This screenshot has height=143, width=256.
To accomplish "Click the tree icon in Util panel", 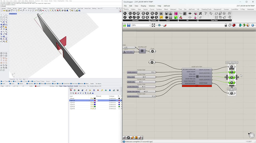I will [185, 13].
